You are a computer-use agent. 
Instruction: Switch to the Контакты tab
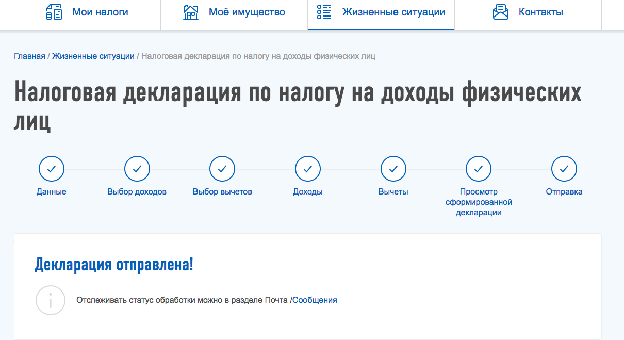[x=540, y=12]
